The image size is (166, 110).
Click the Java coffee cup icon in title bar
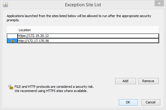(x=5, y=4)
